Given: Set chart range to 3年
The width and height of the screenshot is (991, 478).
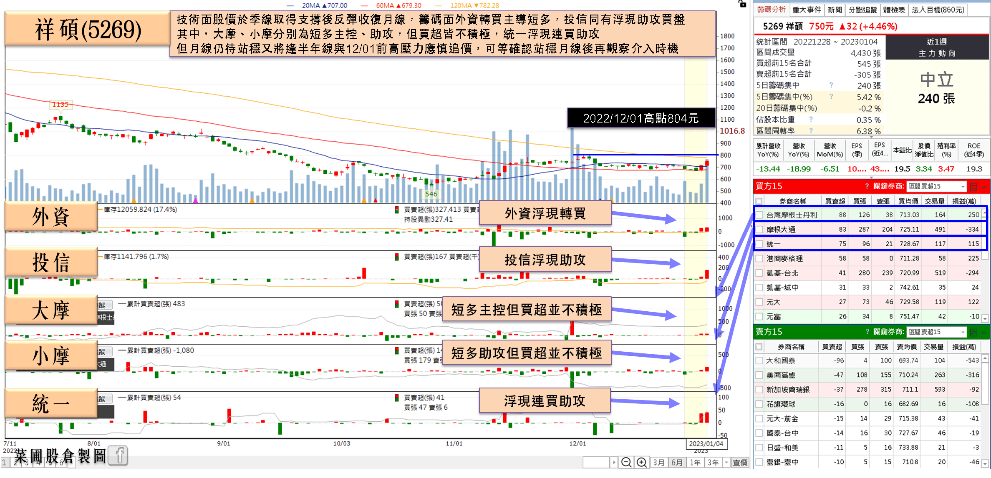Looking at the screenshot, I should click(713, 462).
